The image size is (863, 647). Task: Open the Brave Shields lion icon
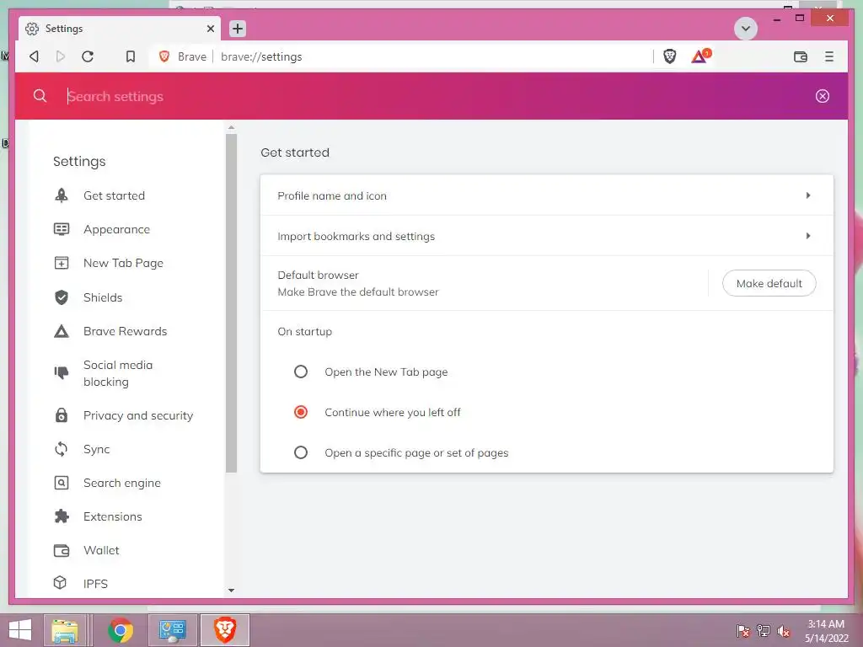click(669, 56)
